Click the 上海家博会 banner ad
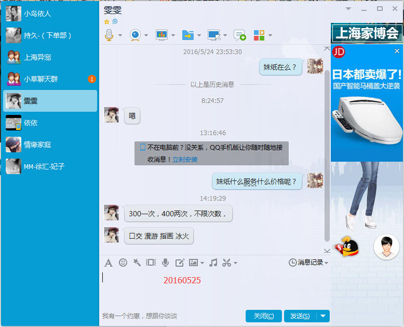The width and height of the screenshot is (404, 327). 367,33
